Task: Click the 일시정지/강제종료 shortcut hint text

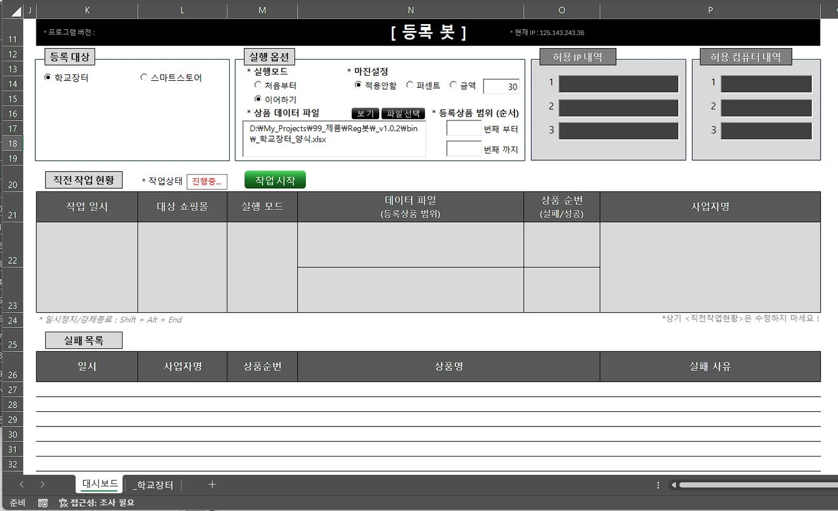Action: (x=110, y=319)
